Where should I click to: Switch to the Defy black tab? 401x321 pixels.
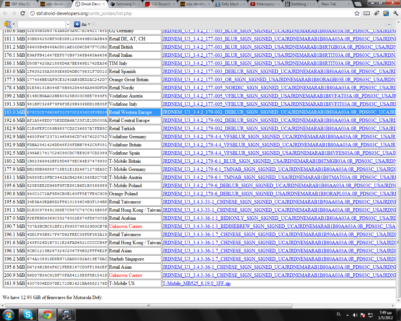click(229, 4)
